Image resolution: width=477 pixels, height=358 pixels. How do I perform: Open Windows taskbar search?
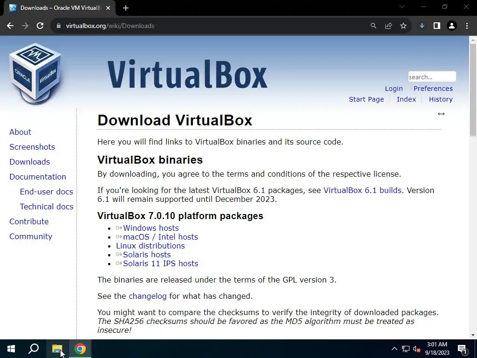click(x=34, y=349)
